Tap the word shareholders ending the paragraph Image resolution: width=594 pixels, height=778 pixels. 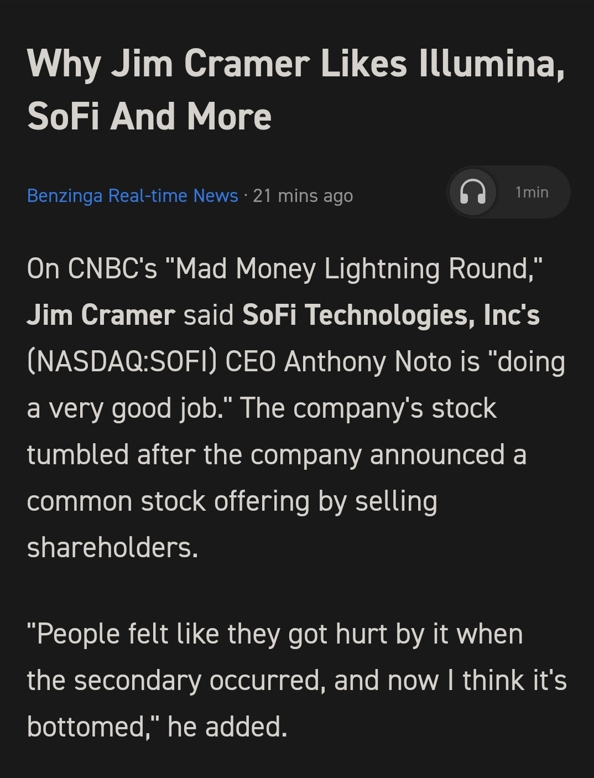tap(112, 547)
